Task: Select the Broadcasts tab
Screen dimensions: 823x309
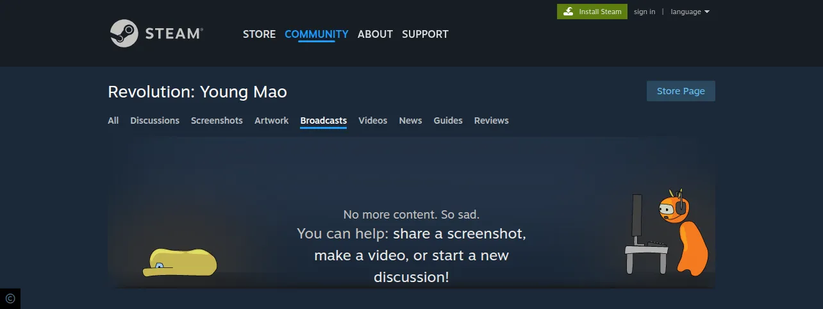Action: pos(324,121)
